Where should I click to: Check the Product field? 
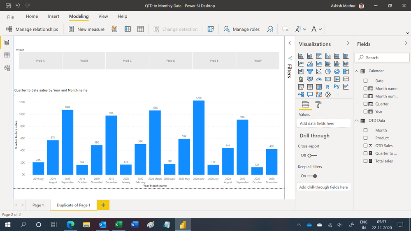point(366,138)
